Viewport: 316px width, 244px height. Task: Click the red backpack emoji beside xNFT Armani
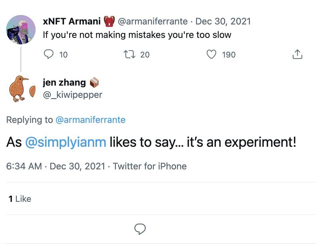[x=109, y=21]
